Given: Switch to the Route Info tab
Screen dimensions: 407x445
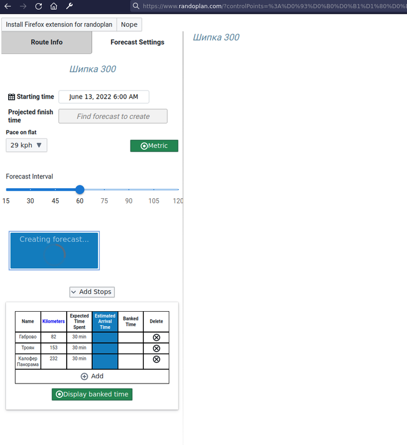Looking at the screenshot, I should 46,42.
